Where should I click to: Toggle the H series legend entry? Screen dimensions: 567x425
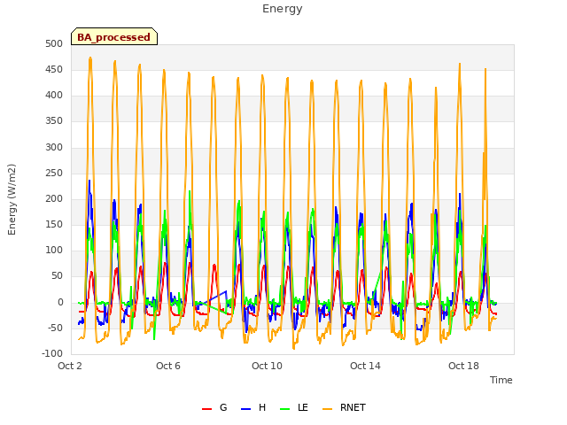click(x=253, y=407)
